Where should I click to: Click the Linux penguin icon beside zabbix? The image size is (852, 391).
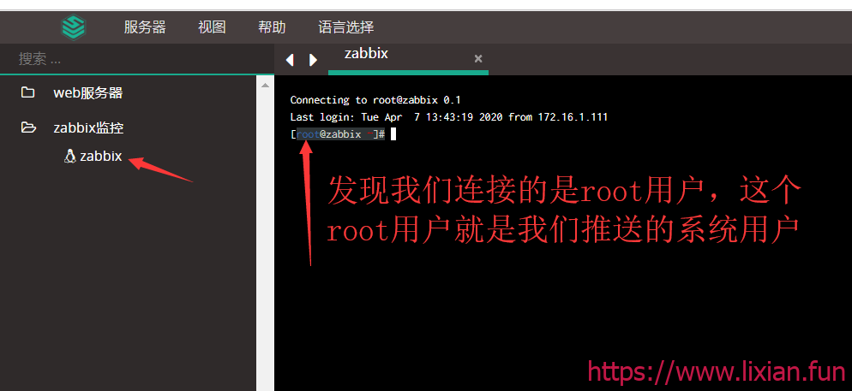pos(70,157)
